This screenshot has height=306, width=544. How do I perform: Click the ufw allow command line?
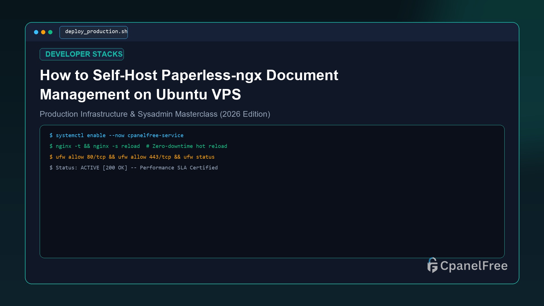pyautogui.click(x=132, y=157)
